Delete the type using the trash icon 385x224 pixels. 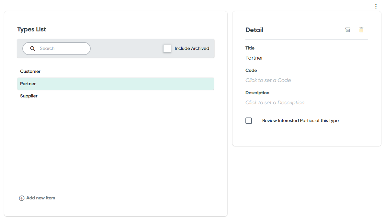361,30
